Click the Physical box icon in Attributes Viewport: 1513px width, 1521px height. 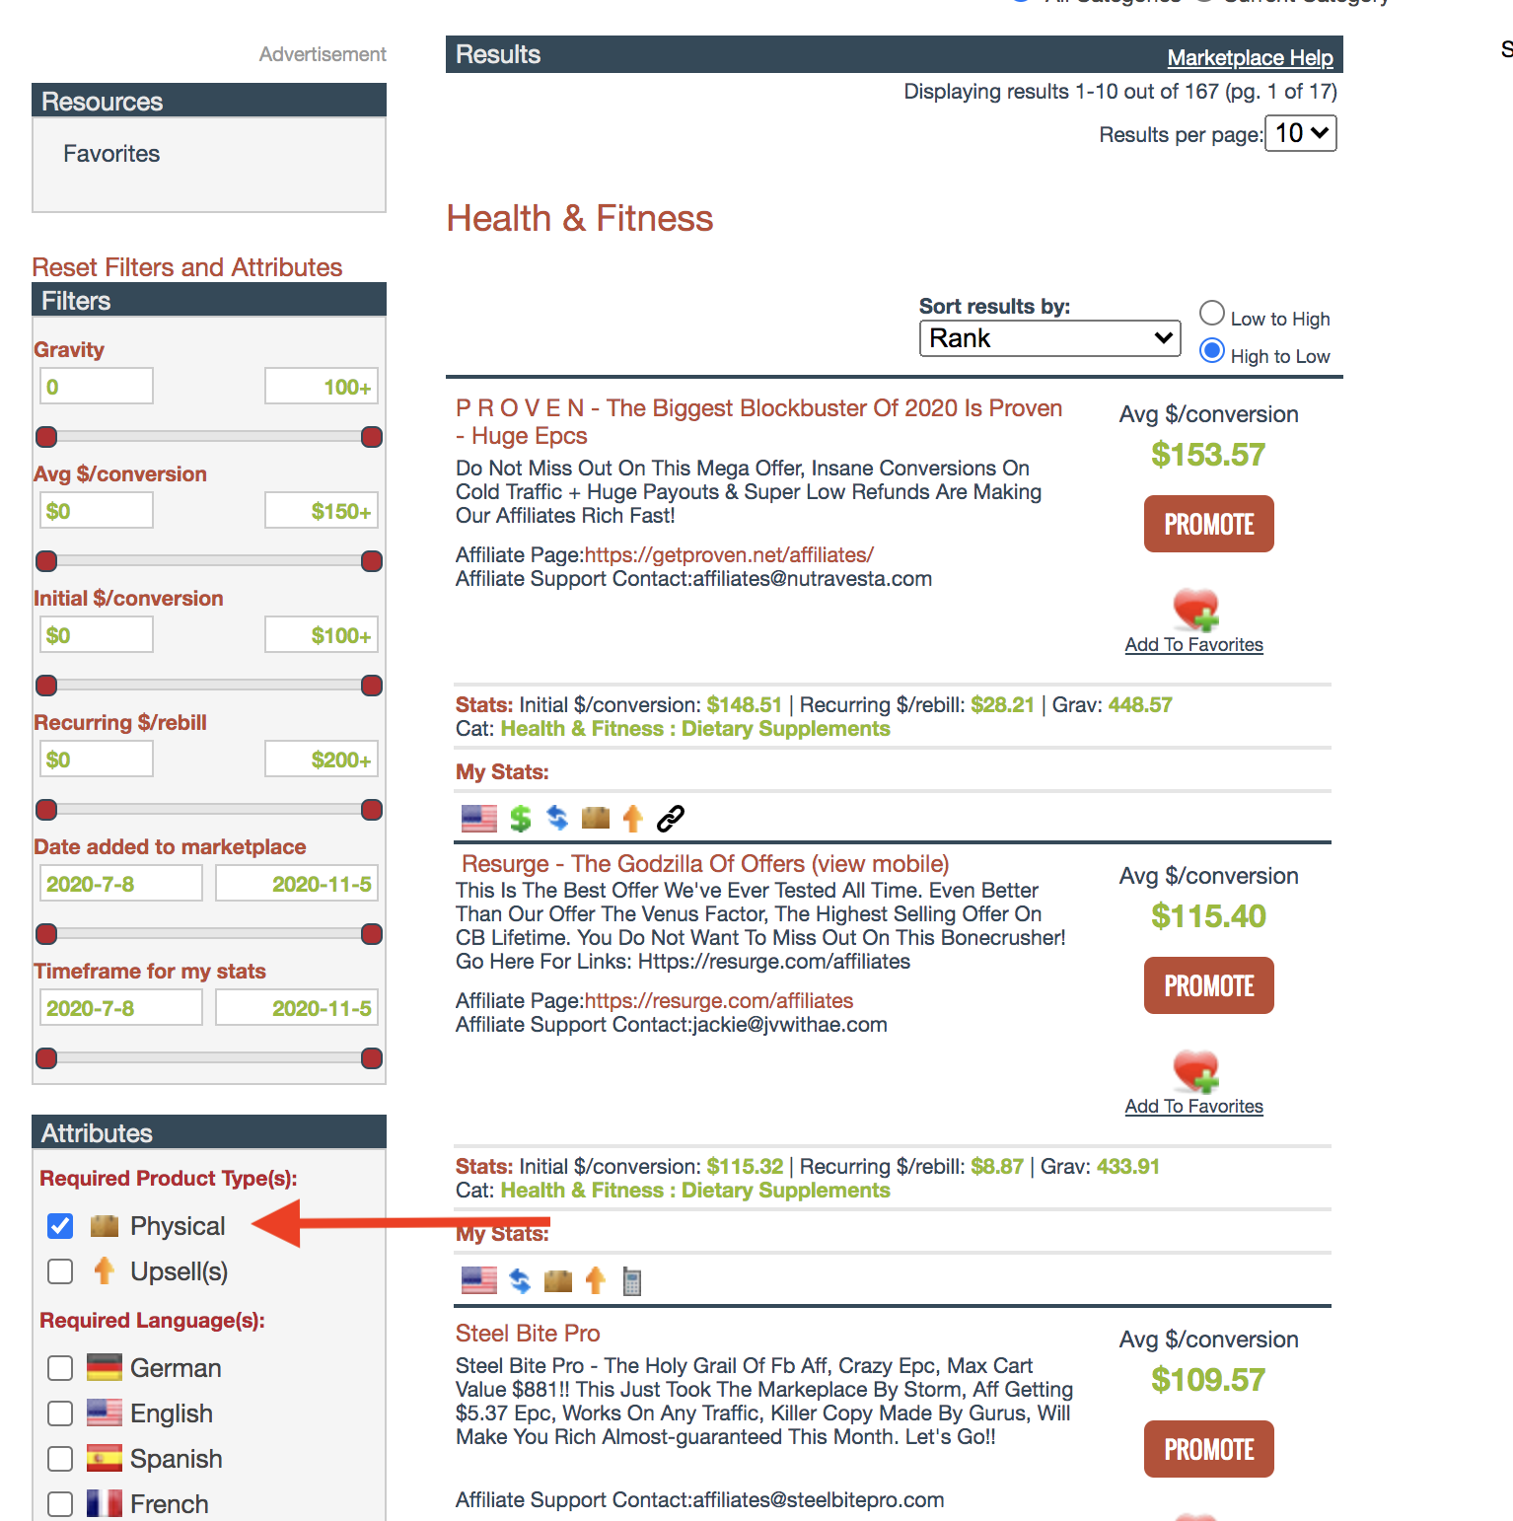coord(105,1226)
